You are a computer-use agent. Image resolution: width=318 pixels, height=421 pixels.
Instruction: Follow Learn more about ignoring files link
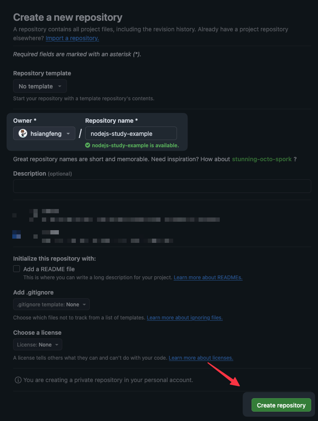(185, 318)
